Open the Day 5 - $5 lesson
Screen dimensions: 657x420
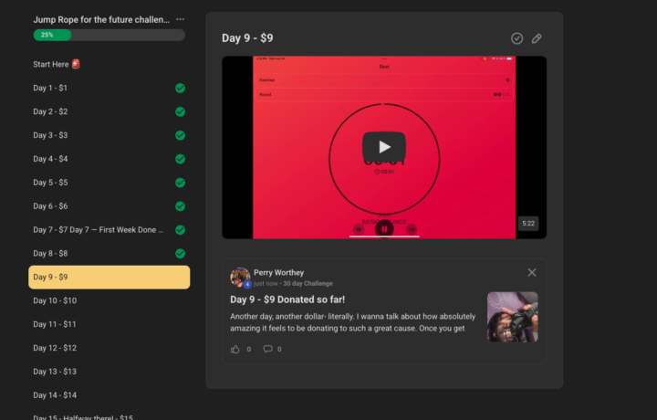(x=109, y=183)
